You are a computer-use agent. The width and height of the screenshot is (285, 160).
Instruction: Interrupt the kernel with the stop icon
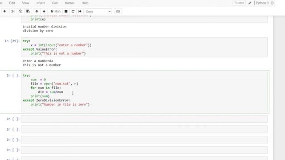[x=66, y=11]
